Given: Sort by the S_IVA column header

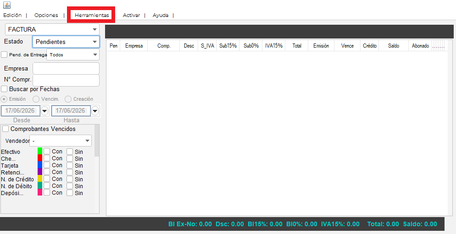Looking at the screenshot, I should tap(207, 46).
